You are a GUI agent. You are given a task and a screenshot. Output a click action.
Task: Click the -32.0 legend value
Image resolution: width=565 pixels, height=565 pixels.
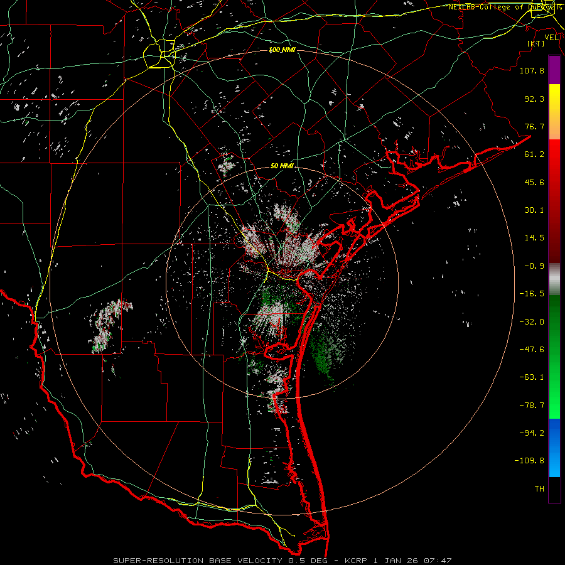coord(532,322)
